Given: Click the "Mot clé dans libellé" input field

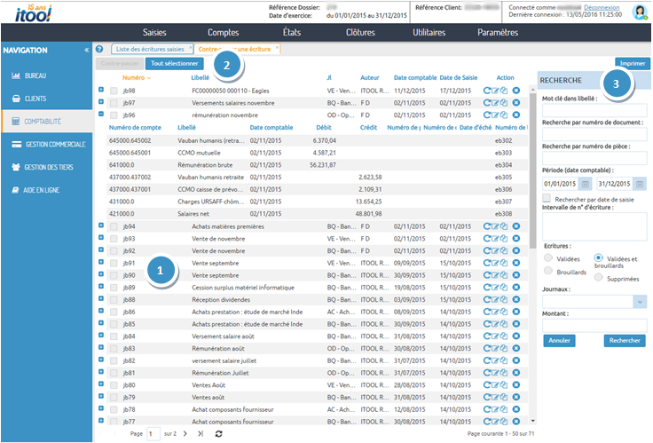Looking at the screenshot, I should pyautogui.click(x=594, y=108).
